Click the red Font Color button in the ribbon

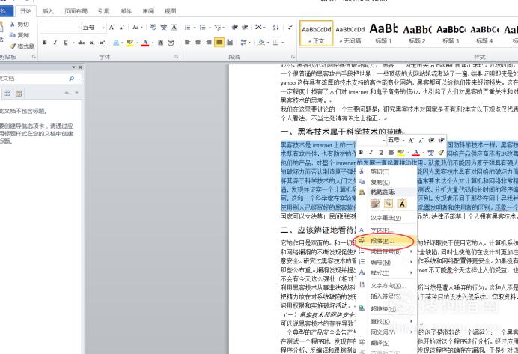coord(145,43)
